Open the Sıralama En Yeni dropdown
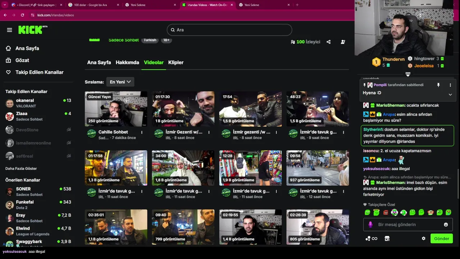The image size is (460, 259). tap(120, 82)
